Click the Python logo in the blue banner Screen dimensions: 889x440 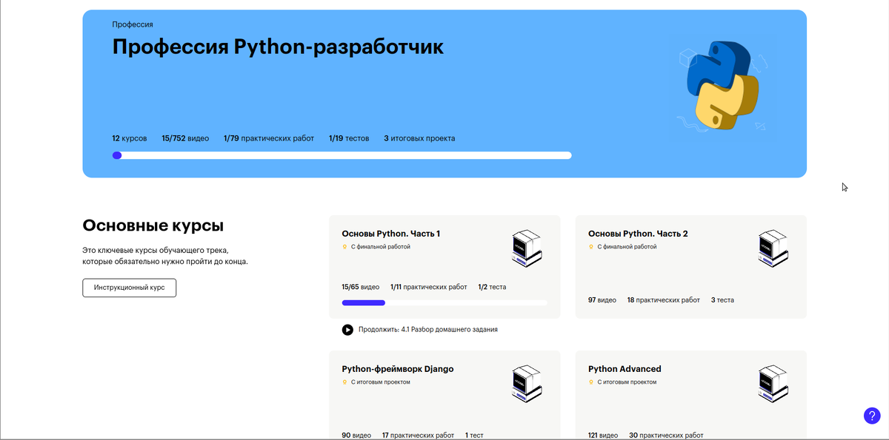[722, 86]
